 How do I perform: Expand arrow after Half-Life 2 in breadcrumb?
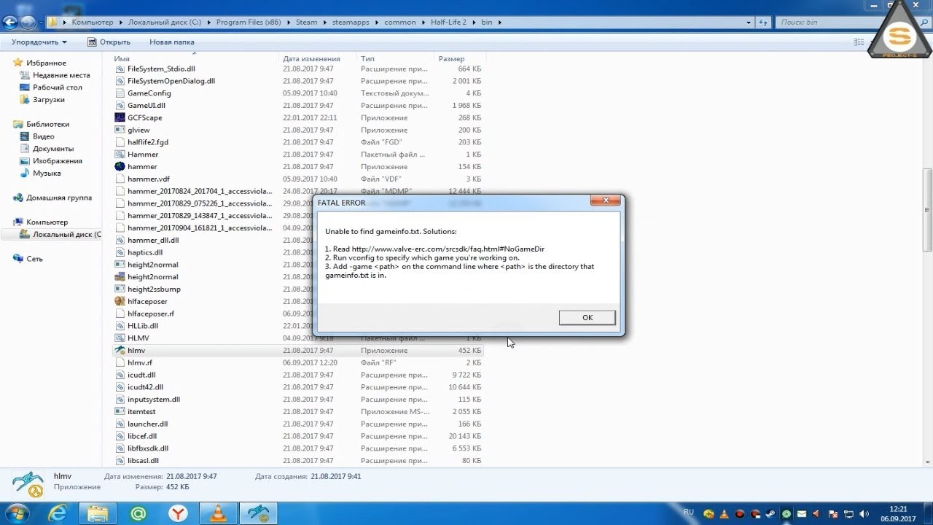click(474, 23)
